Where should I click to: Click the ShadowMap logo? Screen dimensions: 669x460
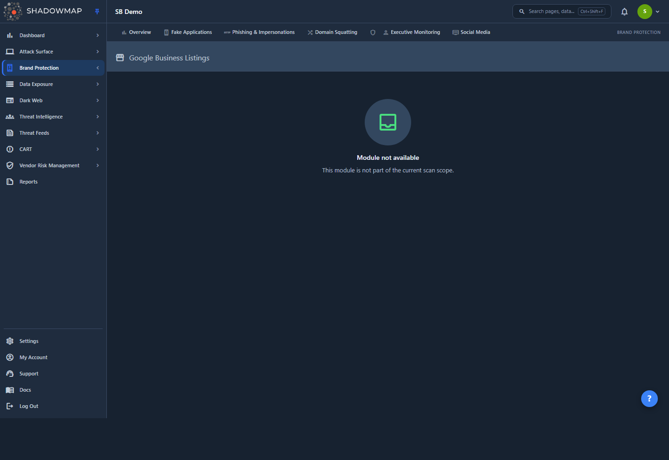43,11
